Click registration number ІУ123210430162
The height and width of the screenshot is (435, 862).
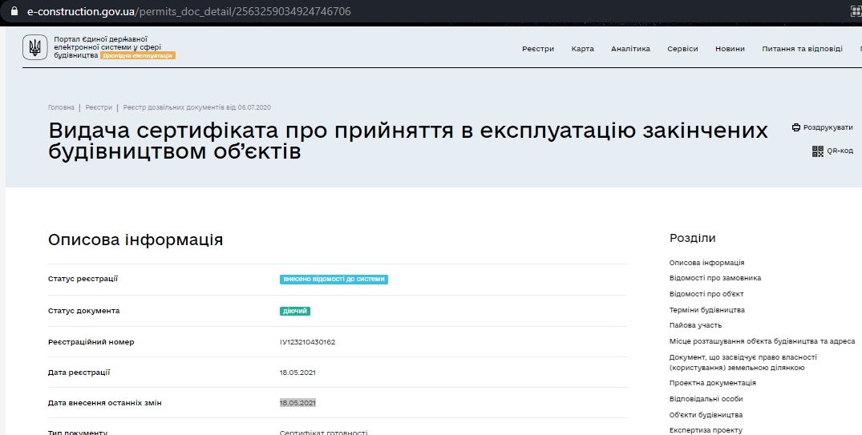coord(307,342)
